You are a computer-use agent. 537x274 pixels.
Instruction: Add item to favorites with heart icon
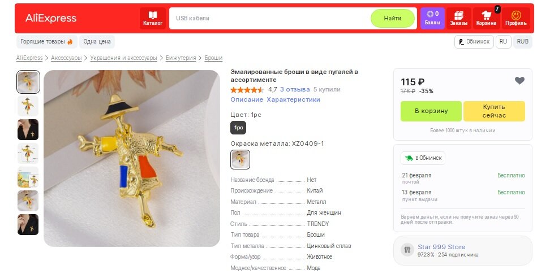tap(519, 80)
